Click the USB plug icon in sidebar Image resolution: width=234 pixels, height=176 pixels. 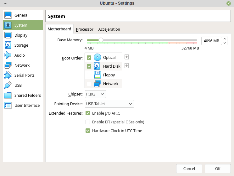click(x=8, y=85)
